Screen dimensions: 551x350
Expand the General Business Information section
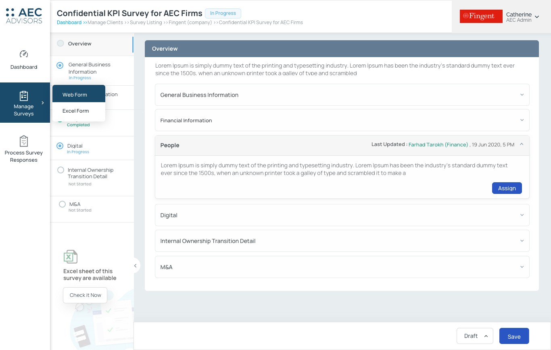click(342, 95)
